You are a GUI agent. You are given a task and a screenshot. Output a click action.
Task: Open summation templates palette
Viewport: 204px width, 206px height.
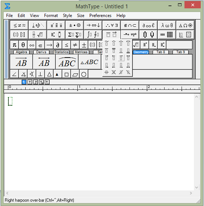(75, 34)
